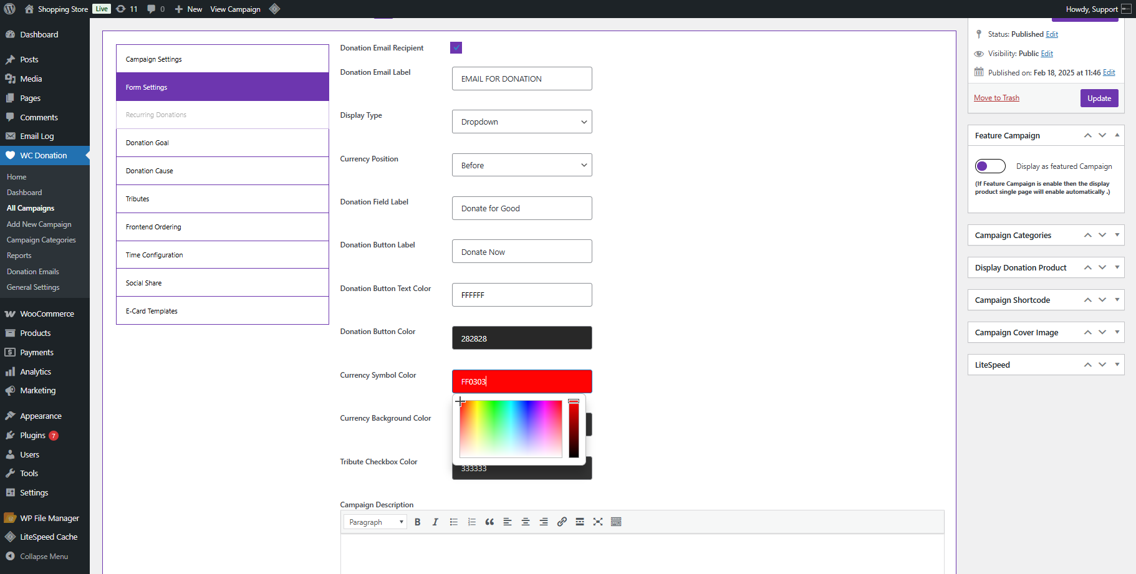Click the Bold icon in editor toolbar

tap(418, 522)
